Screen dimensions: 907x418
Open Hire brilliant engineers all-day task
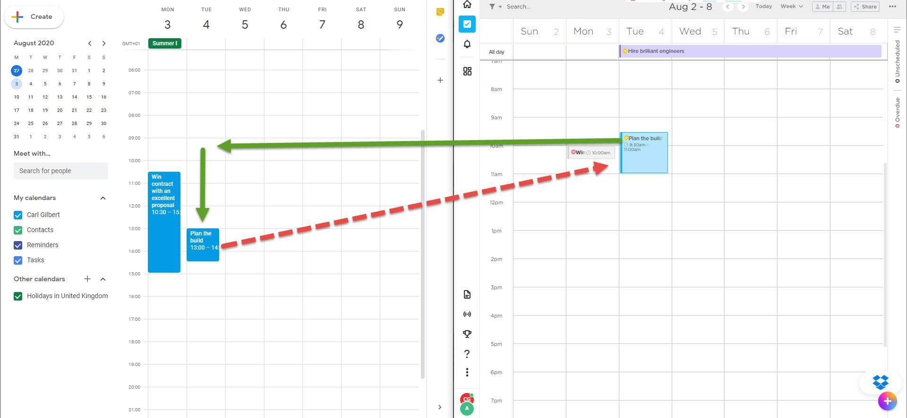(750, 51)
